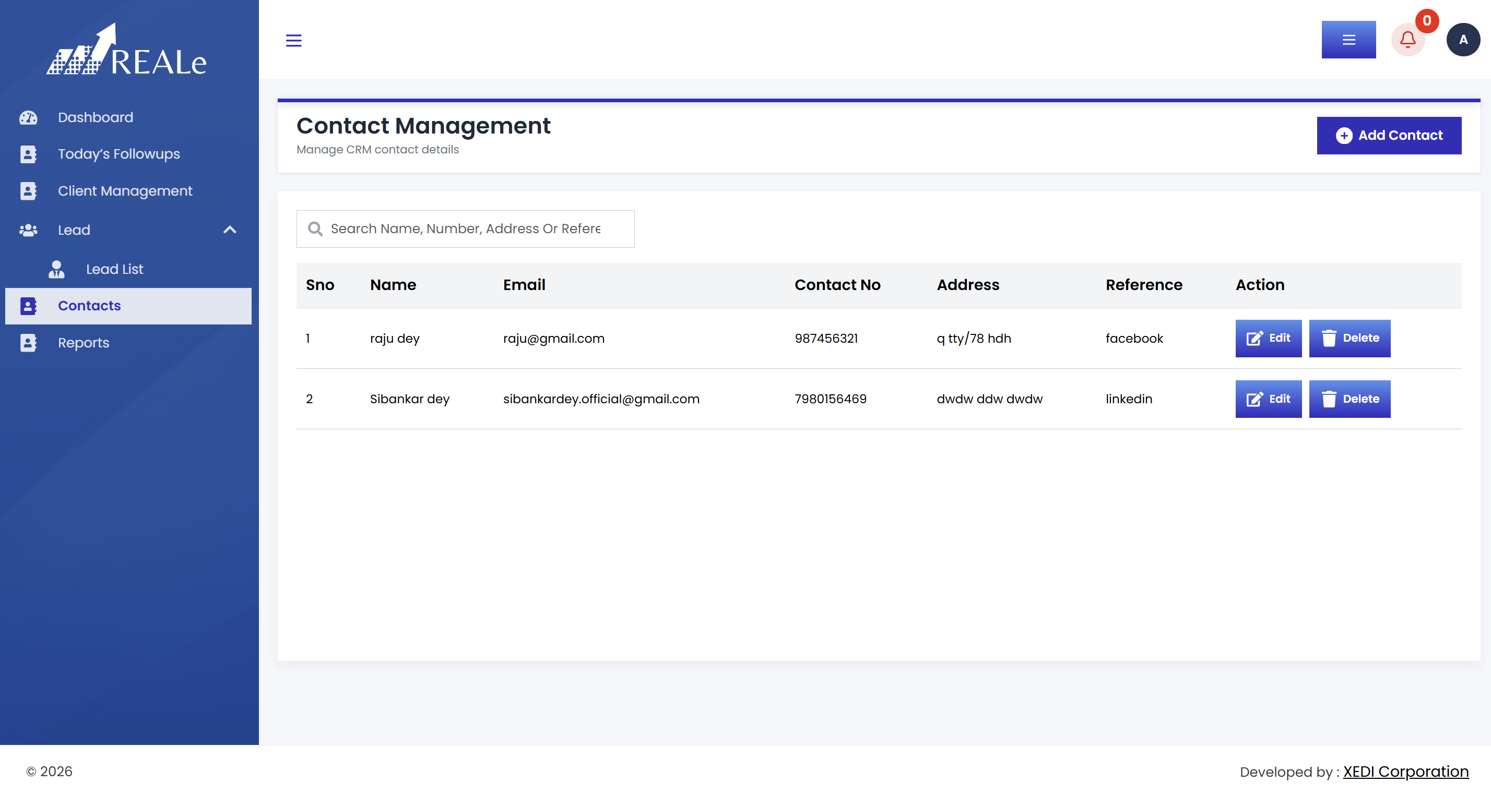Click the REALe logo

point(126,50)
